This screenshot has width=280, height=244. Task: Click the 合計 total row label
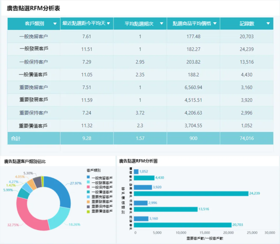(x=16, y=138)
